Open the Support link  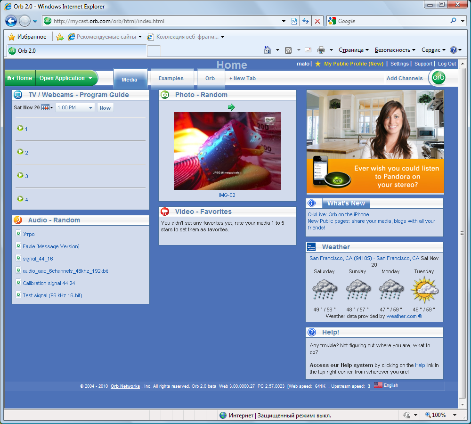[423, 64]
